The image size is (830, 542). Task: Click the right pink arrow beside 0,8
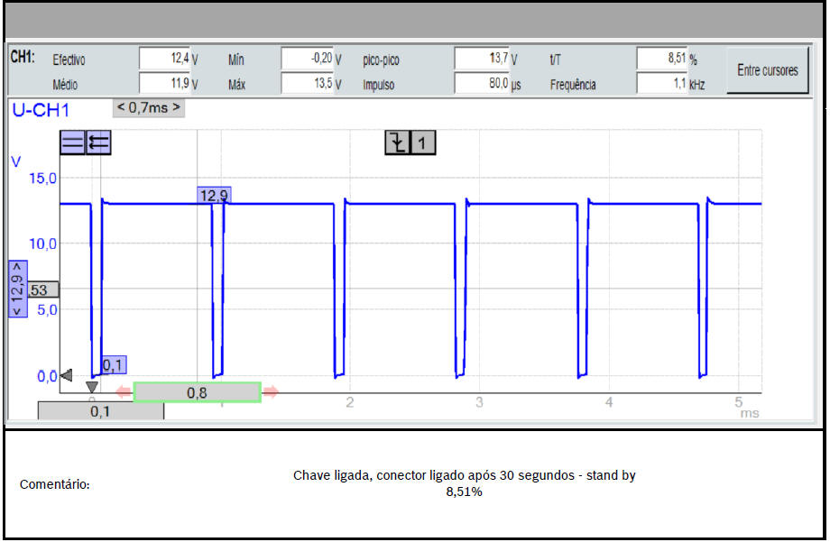click(x=271, y=392)
